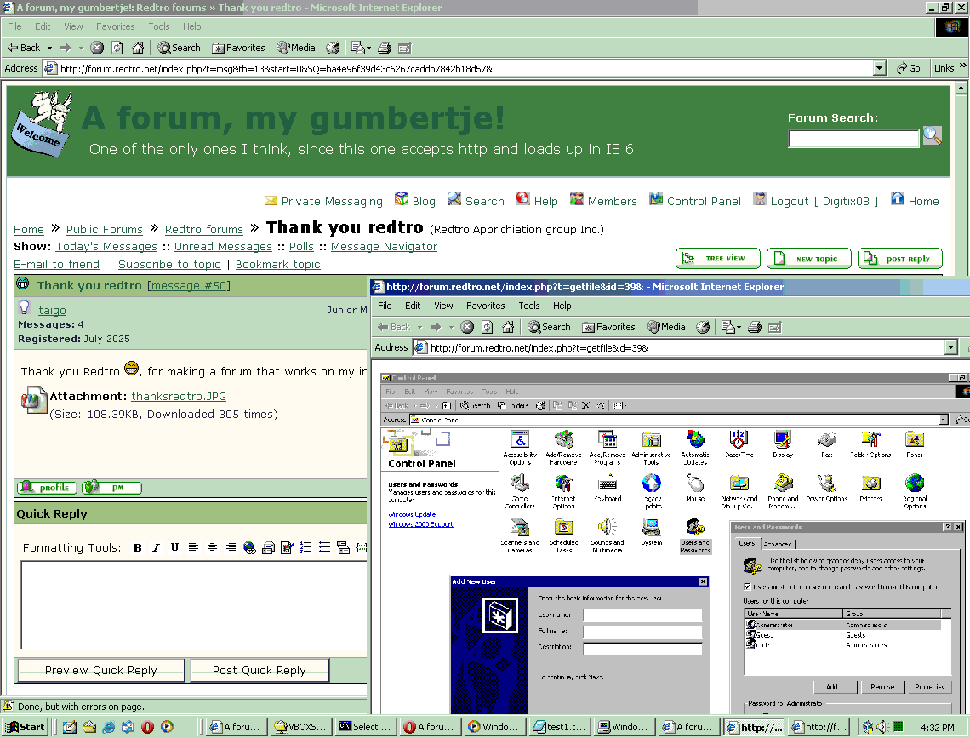The width and height of the screenshot is (970, 738).
Task: Apply bold using the Formatting Tools B icon
Action: [137, 548]
